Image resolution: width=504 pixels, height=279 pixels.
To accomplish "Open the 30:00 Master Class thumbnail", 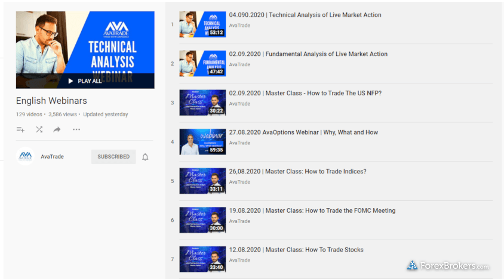I will (202, 220).
